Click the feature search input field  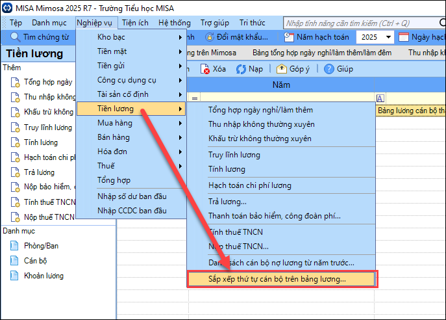click(x=361, y=23)
